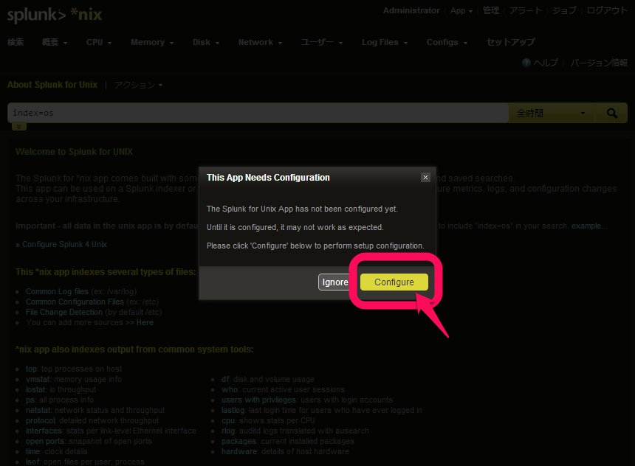This screenshot has width=635, height=466.
Task: Click the lastlog link
Action: [233, 410]
